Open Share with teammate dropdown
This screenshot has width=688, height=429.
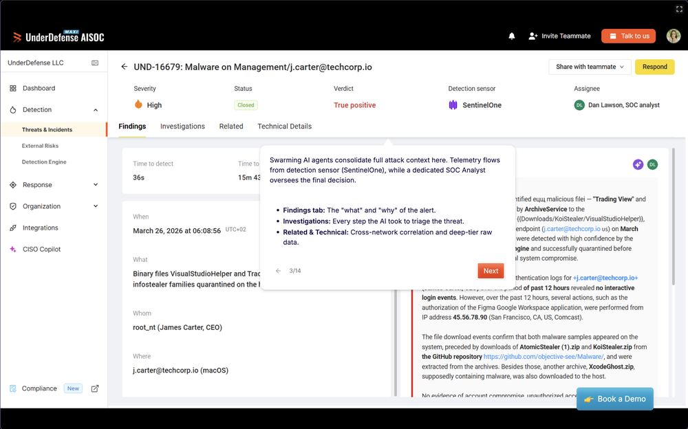click(x=590, y=67)
